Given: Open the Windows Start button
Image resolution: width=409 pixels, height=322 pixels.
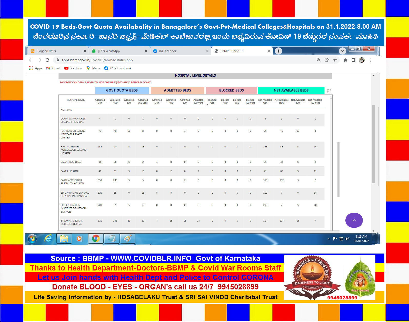Looking at the screenshot, I should pos(32,239).
